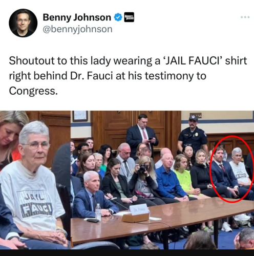Click the JAIL FAUCI print on the gray shirt
The image size is (254, 256).
pos(34,204)
